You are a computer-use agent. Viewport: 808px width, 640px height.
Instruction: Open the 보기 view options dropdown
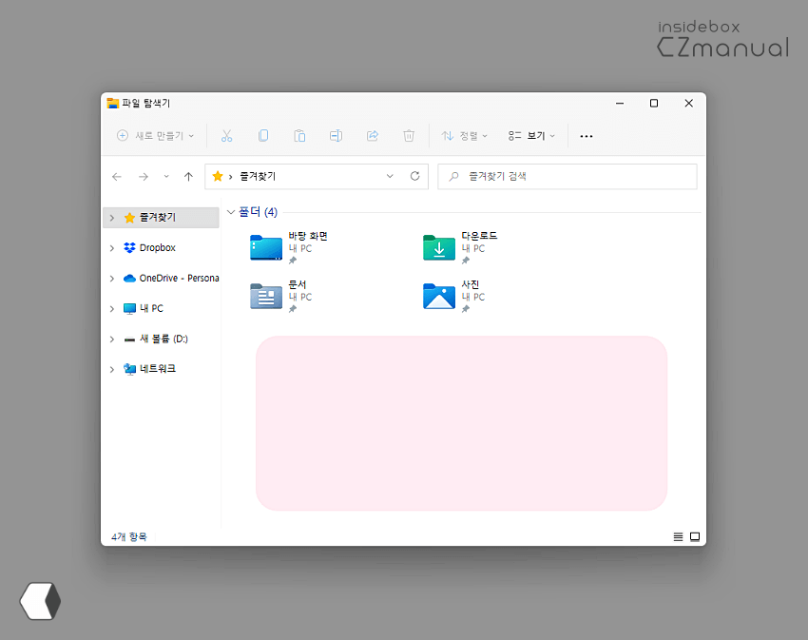[x=529, y=136]
